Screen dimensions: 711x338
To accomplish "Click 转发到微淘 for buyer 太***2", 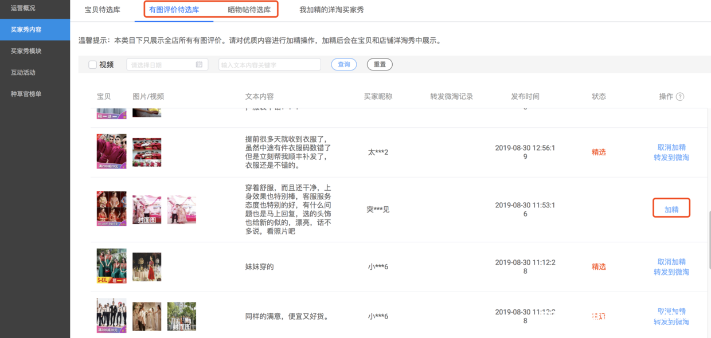I will [671, 158].
